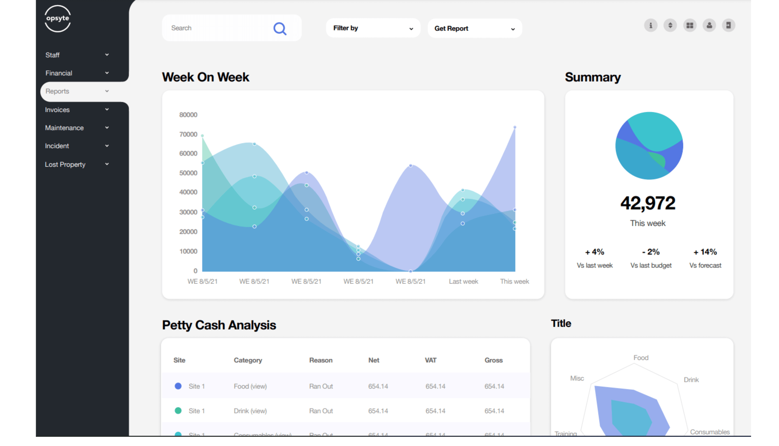The height and width of the screenshot is (446, 779).
Task: Expand the Maintenance chevron
Action: (x=107, y=128)
